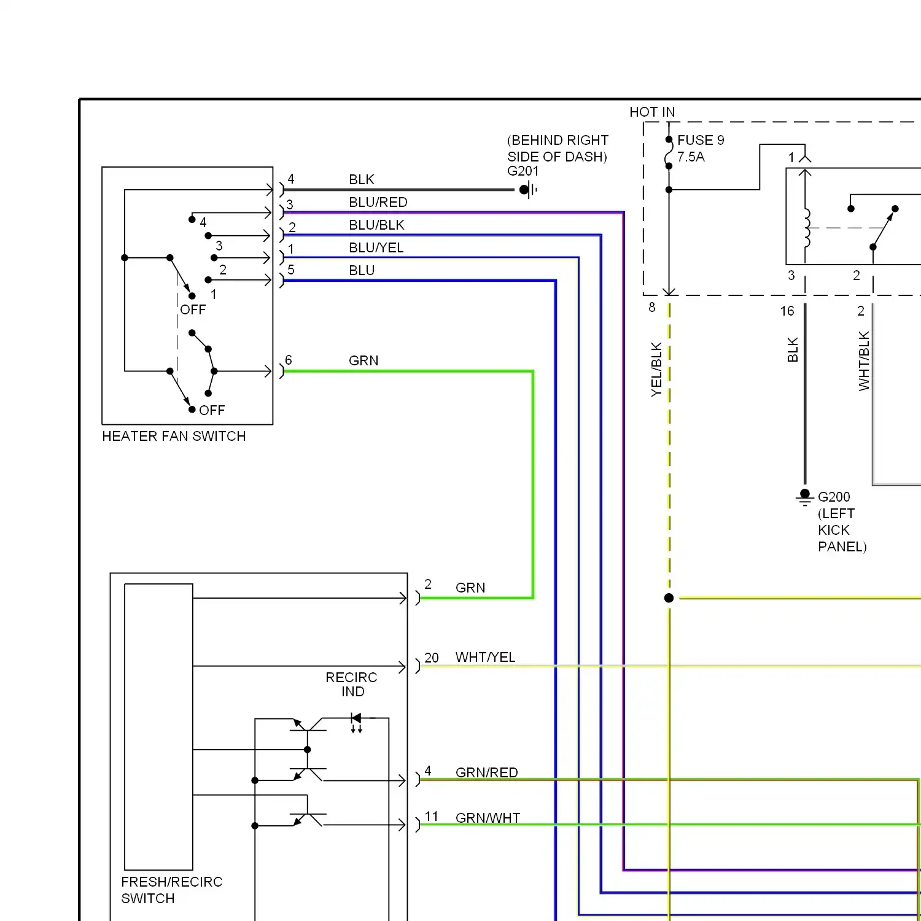921x921 pixels.
Task: Click the BEHIND RIGHT SIDE OF DASH note
Action: [x=558, y=149]
